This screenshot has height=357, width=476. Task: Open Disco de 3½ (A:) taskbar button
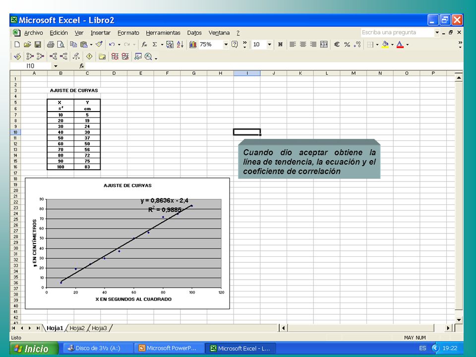tap(98, 348)
